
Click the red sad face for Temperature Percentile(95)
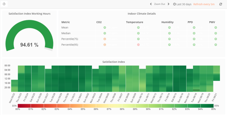(x=138, y=45)
